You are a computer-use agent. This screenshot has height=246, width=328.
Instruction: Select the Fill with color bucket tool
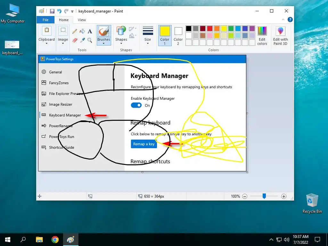coord(82,31)
